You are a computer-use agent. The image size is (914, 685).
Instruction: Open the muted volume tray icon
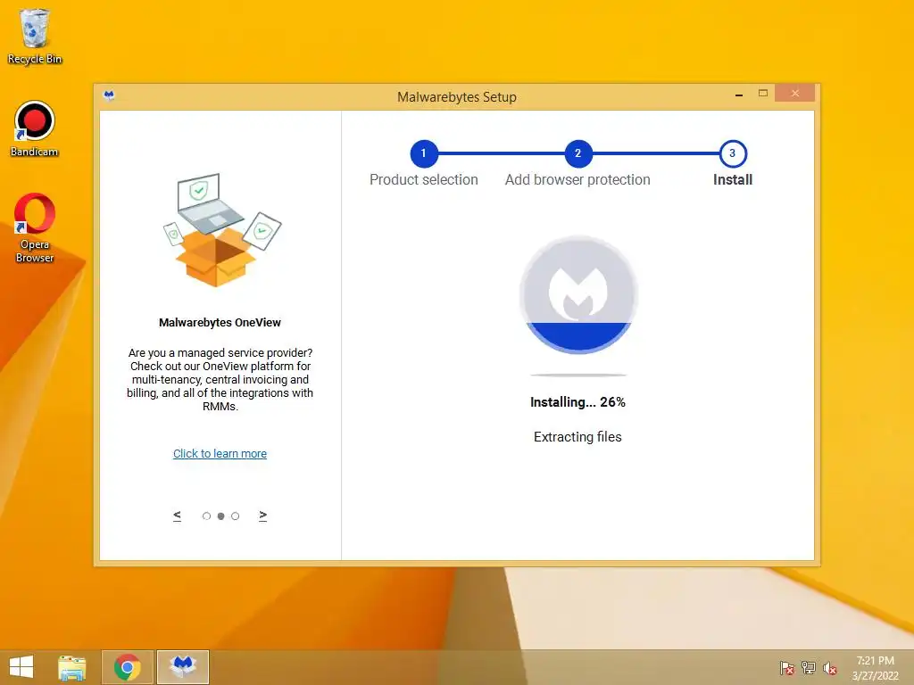coord(829,668)
